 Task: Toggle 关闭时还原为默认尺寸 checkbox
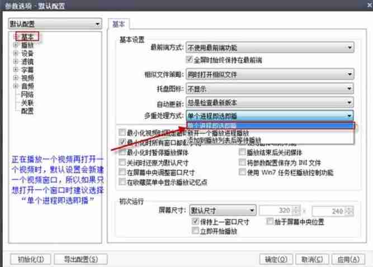tap(122, 163)
